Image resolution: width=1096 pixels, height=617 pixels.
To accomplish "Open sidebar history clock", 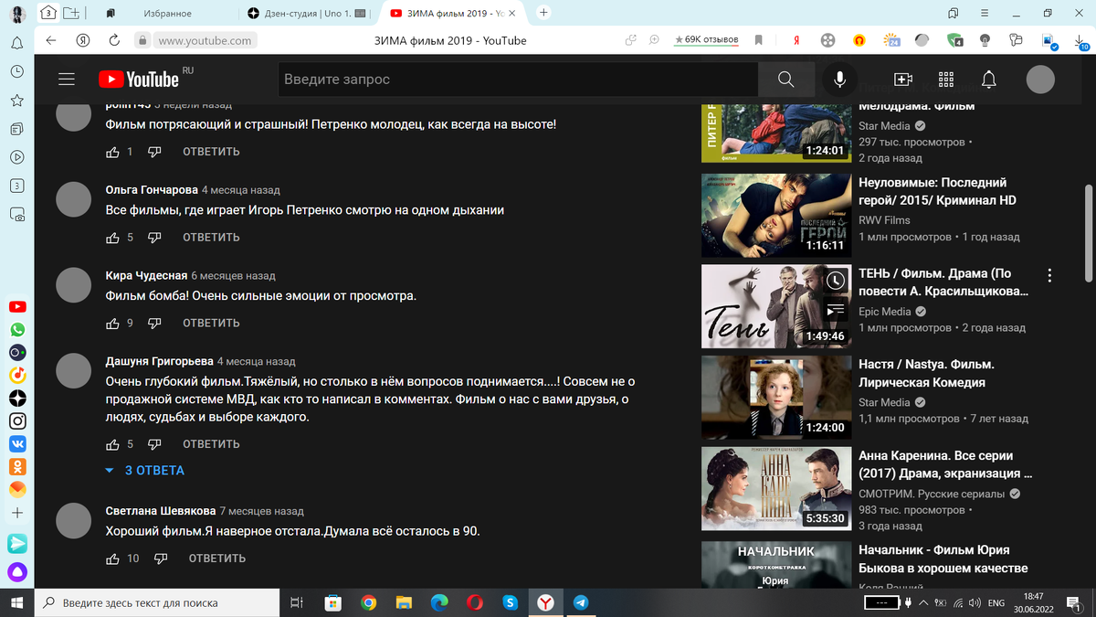I will (x=17, y=71).
